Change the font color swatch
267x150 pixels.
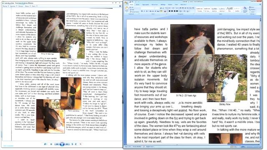[165, 11]
